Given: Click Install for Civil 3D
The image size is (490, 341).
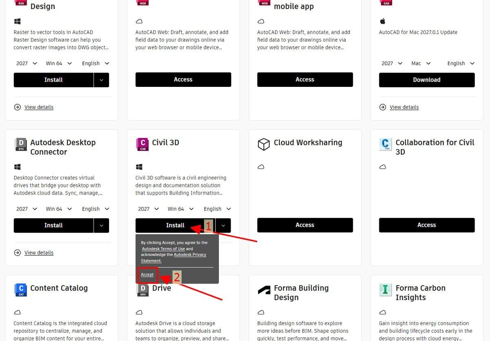Looking at the screenshot, I should (175, 226).
